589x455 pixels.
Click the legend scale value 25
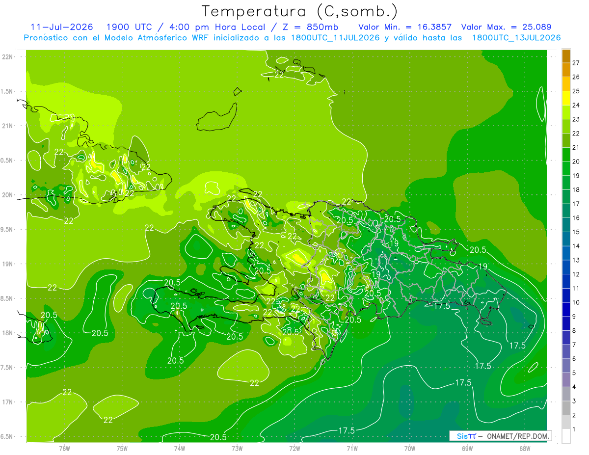[576, 91]
